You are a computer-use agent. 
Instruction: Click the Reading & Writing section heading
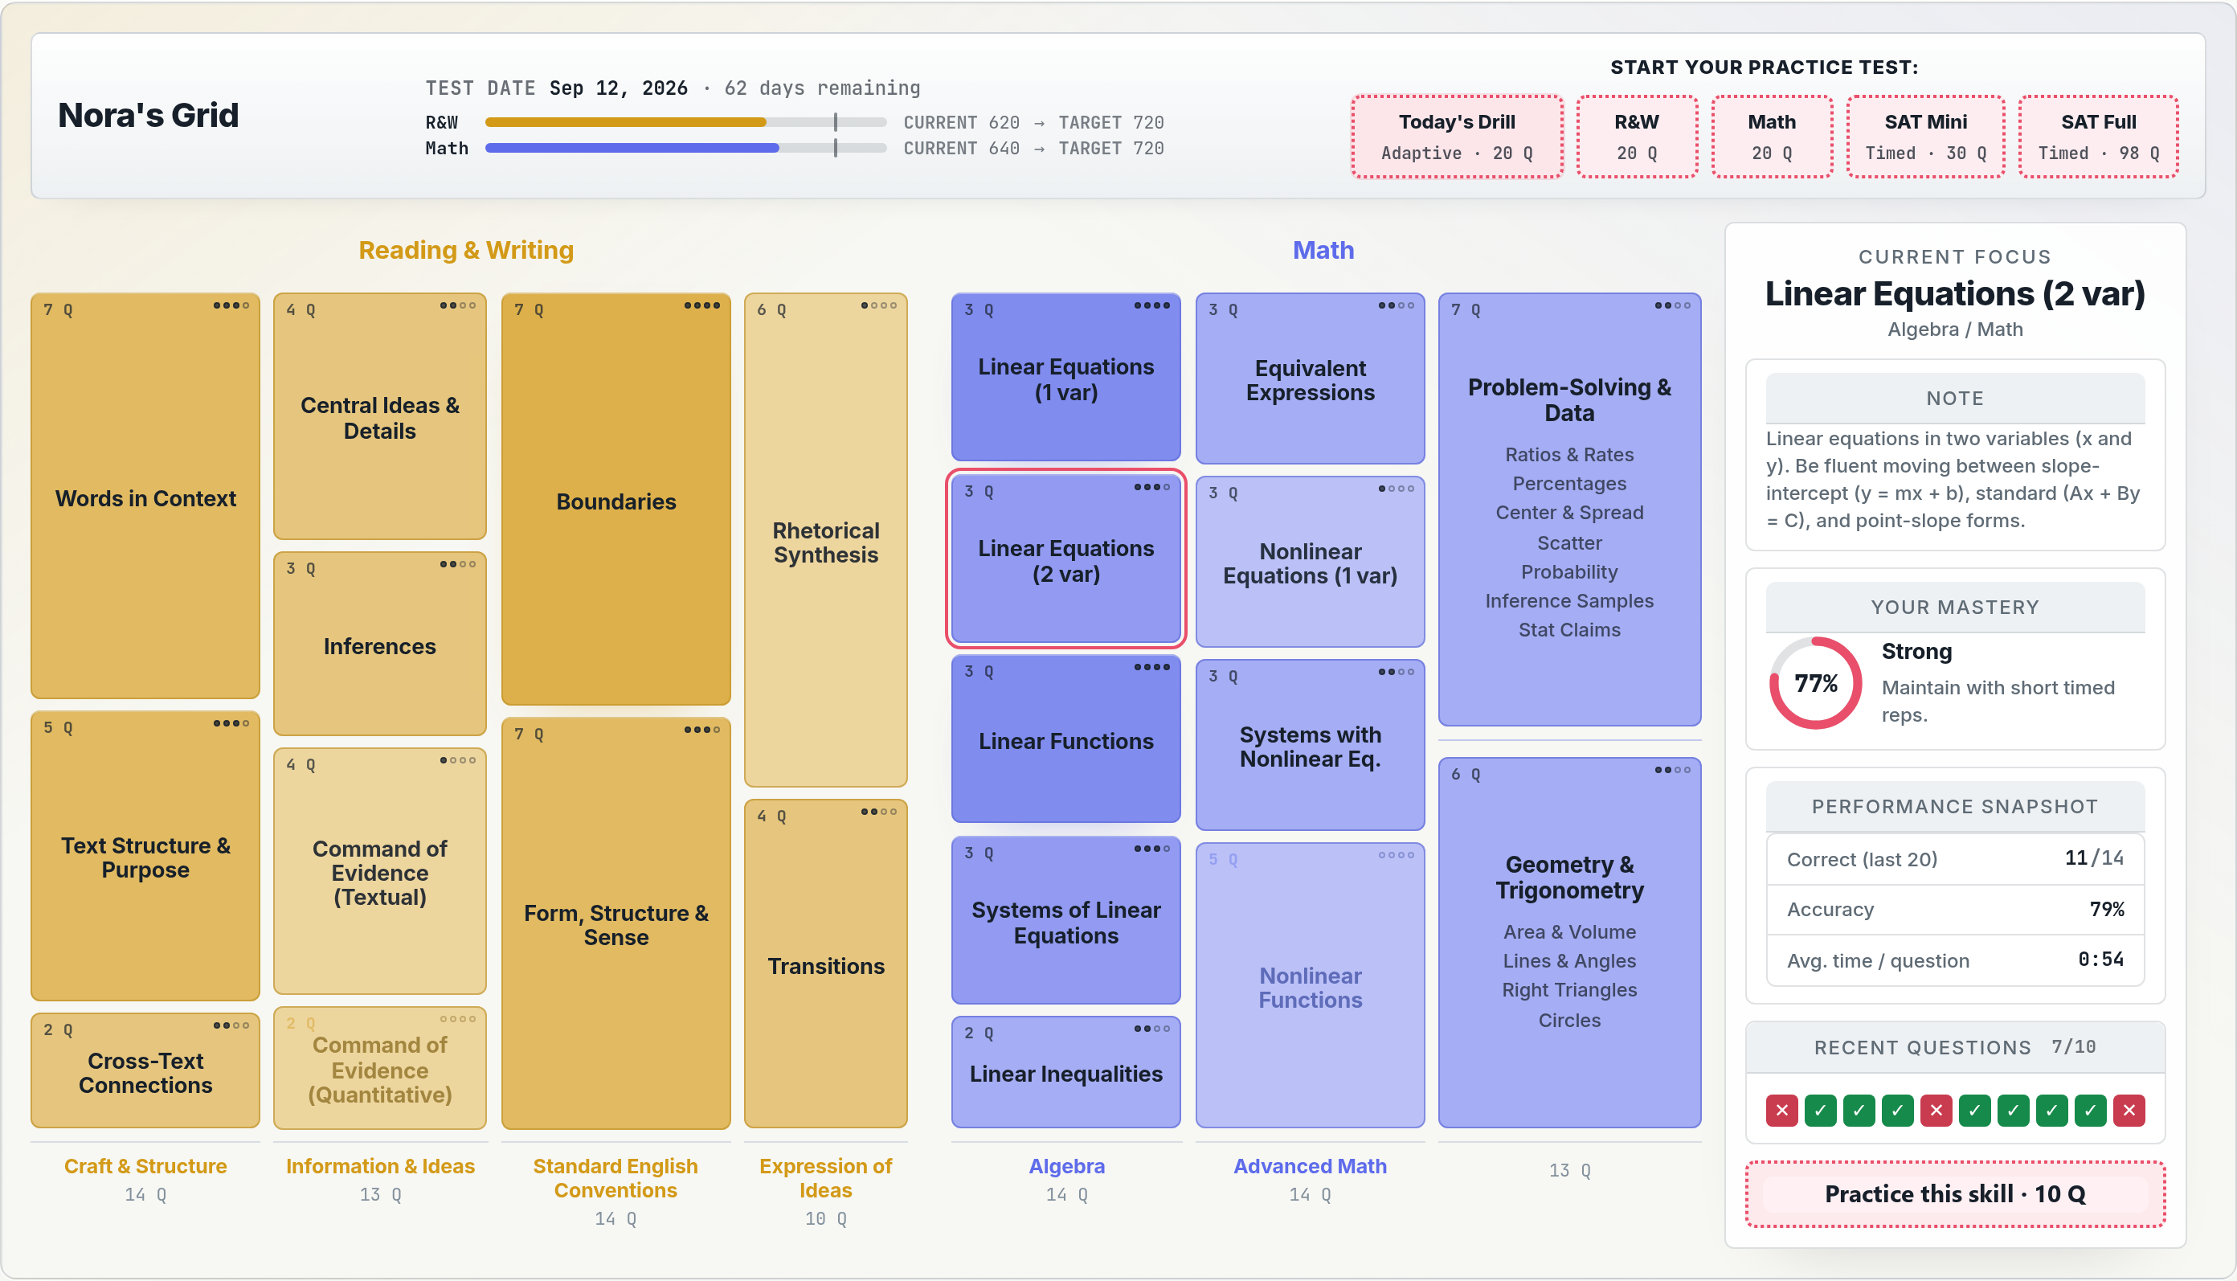pos(466,250)
